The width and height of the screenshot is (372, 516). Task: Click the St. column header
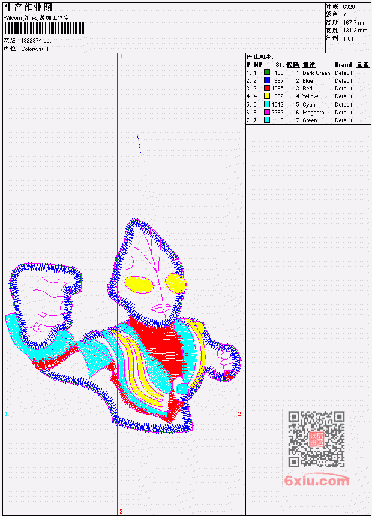click(280, 65)
